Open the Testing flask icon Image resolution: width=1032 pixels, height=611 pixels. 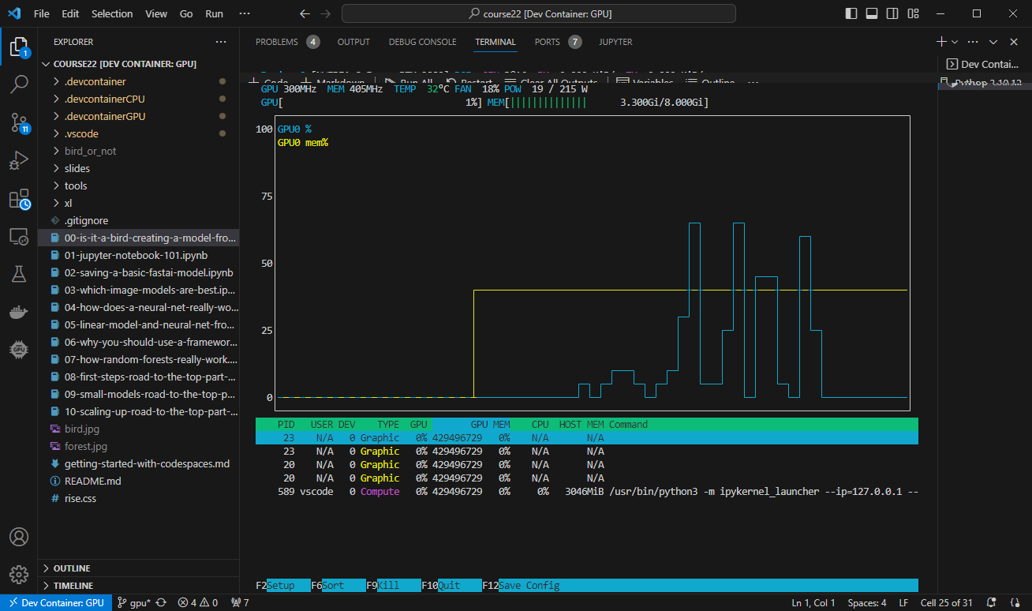pyautogui.click(x=18, y=274)
